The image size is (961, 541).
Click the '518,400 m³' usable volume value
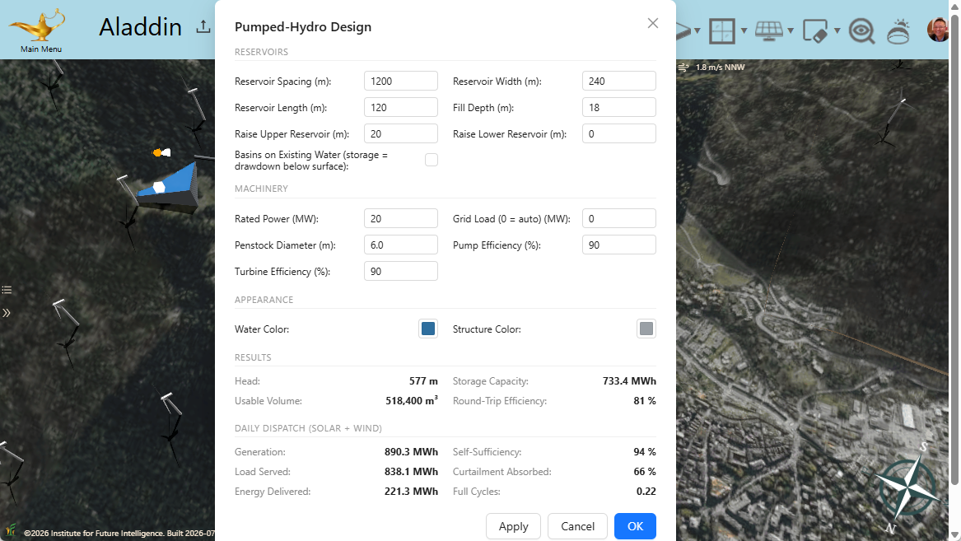pyautogui.click(x=412, y=401)
